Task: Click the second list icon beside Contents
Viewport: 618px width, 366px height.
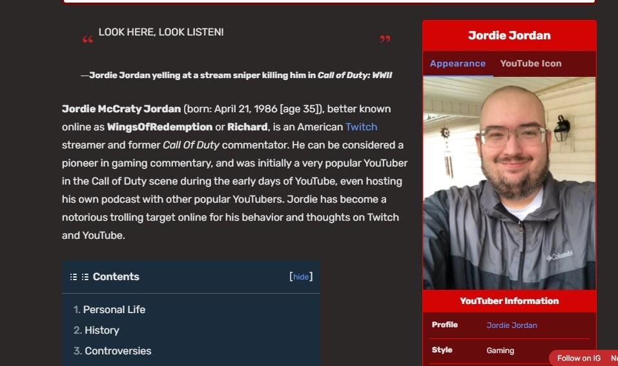Action: tap(85, 277)
